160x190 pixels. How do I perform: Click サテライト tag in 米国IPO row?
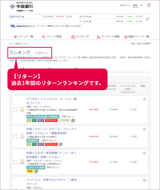[51, 144]
